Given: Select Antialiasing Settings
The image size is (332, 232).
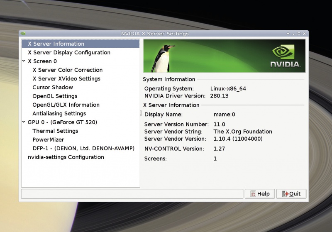Looking at the screenshot, I should [59, 113].
